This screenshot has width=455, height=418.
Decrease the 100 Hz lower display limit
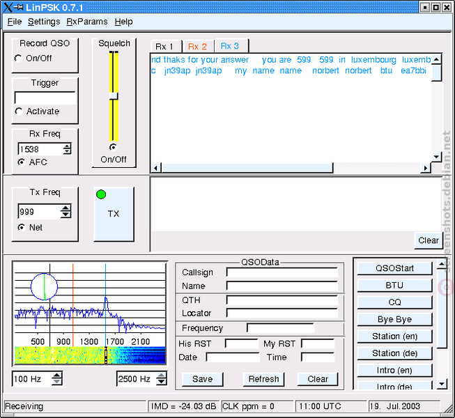tap(56, 382)
